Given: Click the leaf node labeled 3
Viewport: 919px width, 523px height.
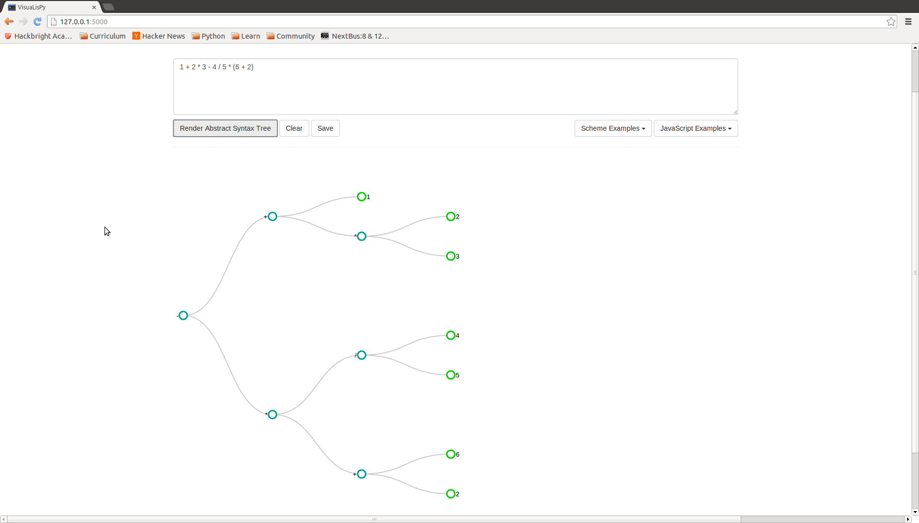Looking at the screenshot, I should (451, 256).
